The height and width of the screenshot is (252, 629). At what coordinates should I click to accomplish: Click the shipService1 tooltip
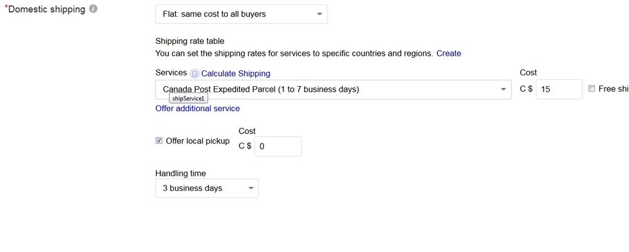click(188, 99)
